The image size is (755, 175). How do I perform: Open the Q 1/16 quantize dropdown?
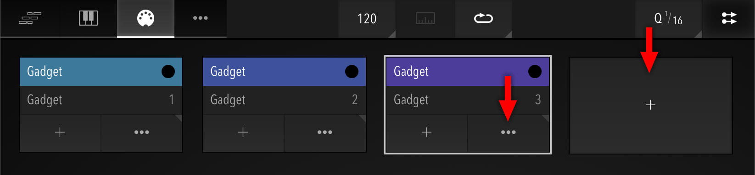[x=668, y=19]
